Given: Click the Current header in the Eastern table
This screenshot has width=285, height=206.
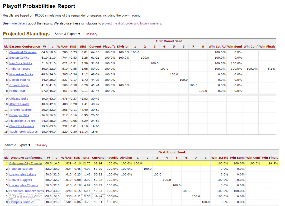Looking at the screenshot, I should (x=95, y=47).
